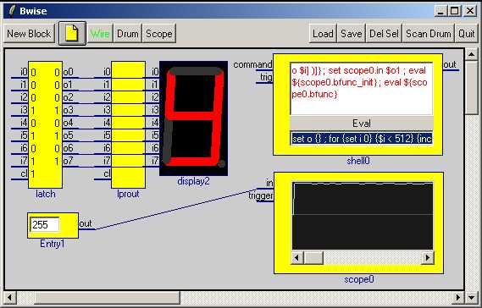482x308 pixels.
Task: Click canvas horizontal scrollbar left arrow
Action: [x=10, y=297]
